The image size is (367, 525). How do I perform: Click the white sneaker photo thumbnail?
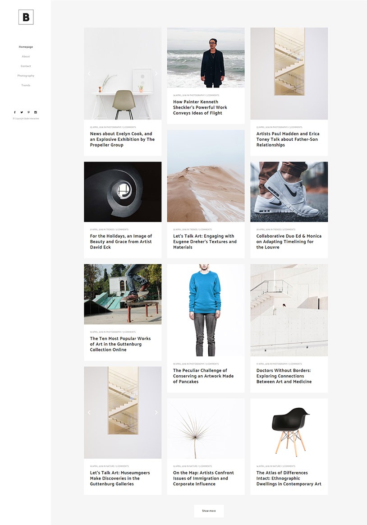289,192
